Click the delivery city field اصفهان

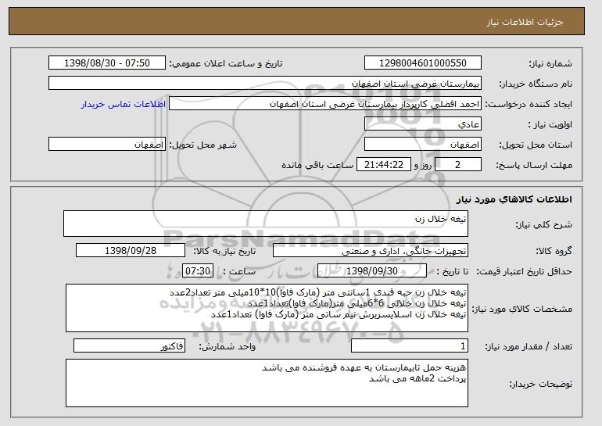click(x=107, y=145)
